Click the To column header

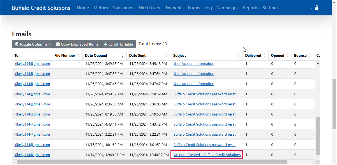coord(32,55)
